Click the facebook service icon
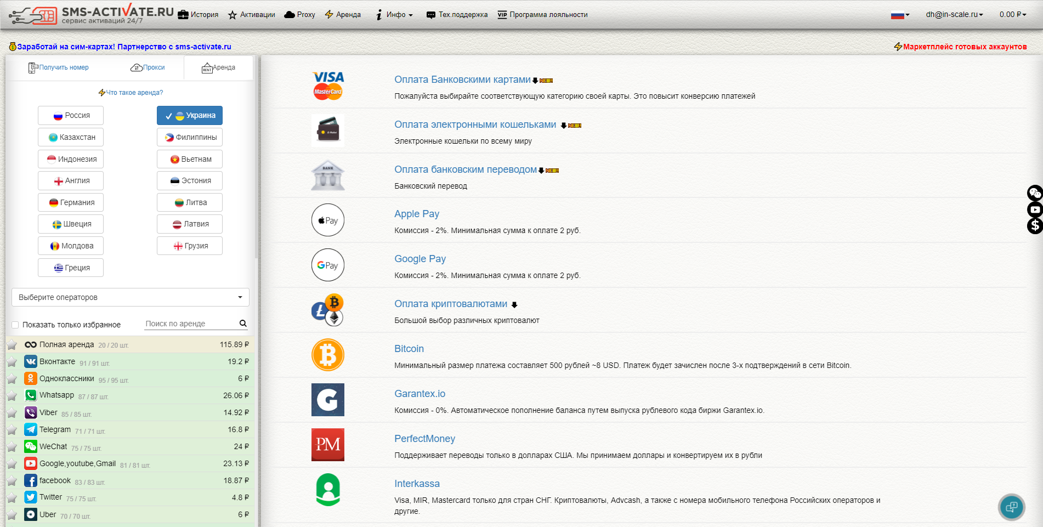The height and width of the screenshot is (527, 1043). [31, 480]
